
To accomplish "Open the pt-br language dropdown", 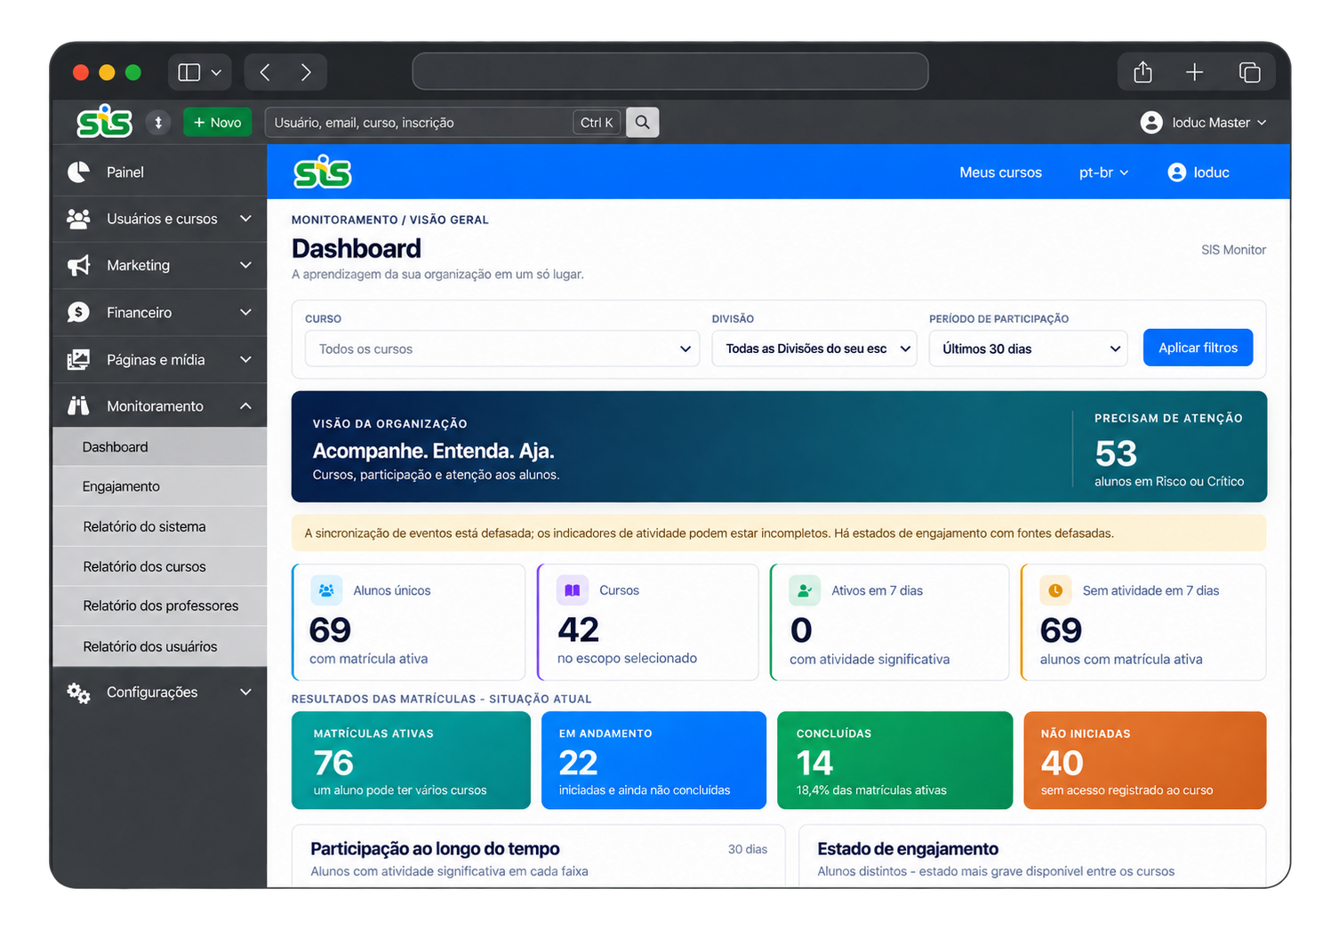I will point(1103,172).
